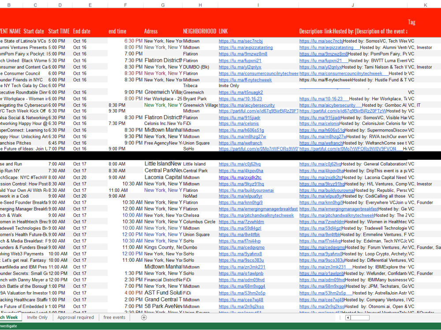Image resolution: width=441 pixels, height=330 pixels.
Task: Select column J header
Action: [353, 5]
